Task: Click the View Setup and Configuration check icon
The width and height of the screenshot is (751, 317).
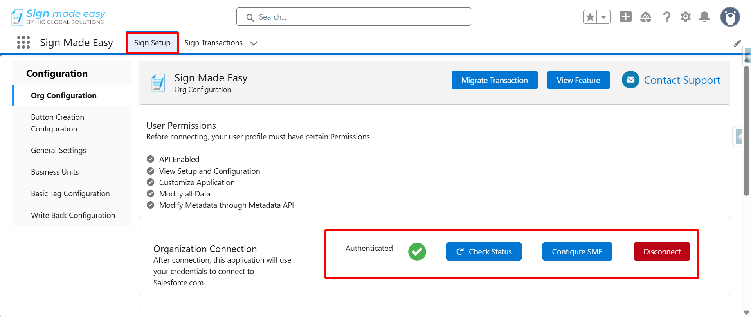Action: (x=150, y=171)
